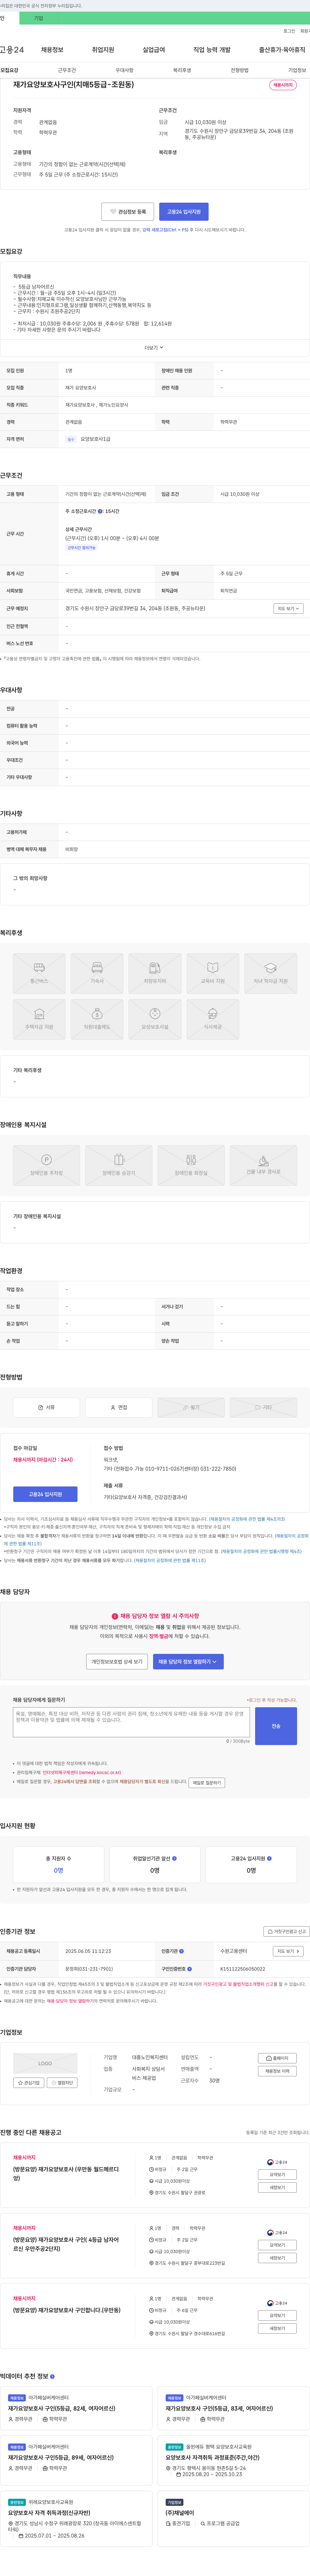Open the 홈페이지 company button
310x2576 pixels.
pyautogui.click(x=277, y=2058)
